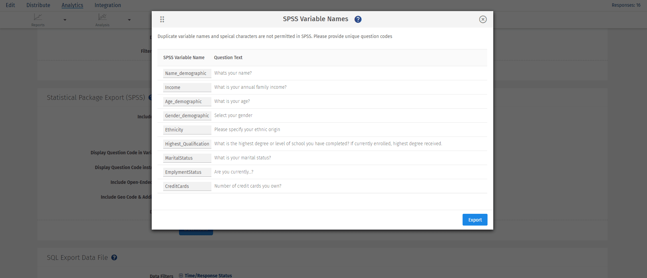Screen dimensions: 647x278
Task: Click 'Are you currently...?' question text
Action: pyautogui.click(x=234, y=172)
